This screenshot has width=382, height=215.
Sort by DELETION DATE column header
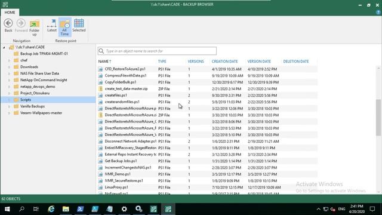tap(296, 62)
